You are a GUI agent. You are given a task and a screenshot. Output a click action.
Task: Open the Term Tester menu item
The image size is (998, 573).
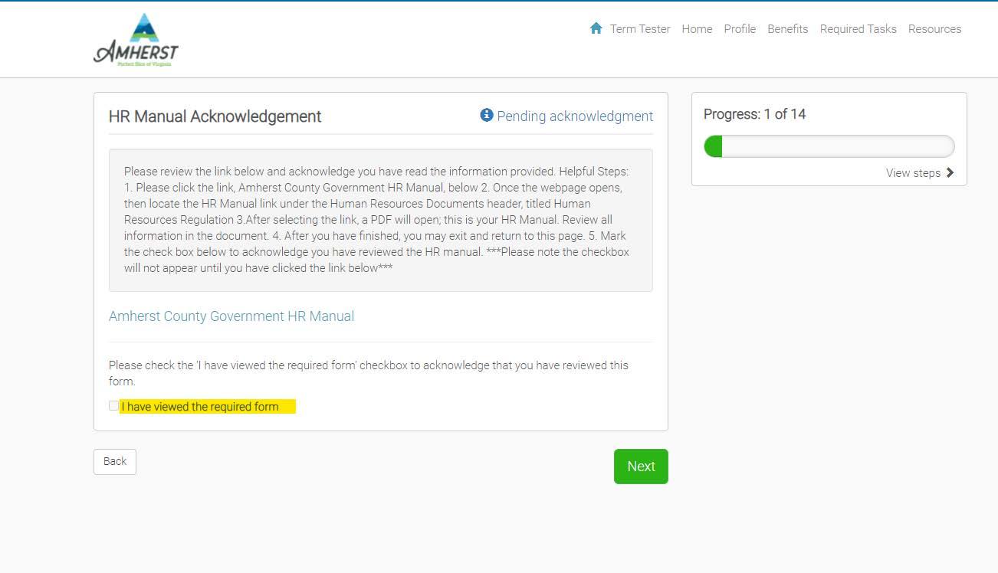click(x=640, y=29)
